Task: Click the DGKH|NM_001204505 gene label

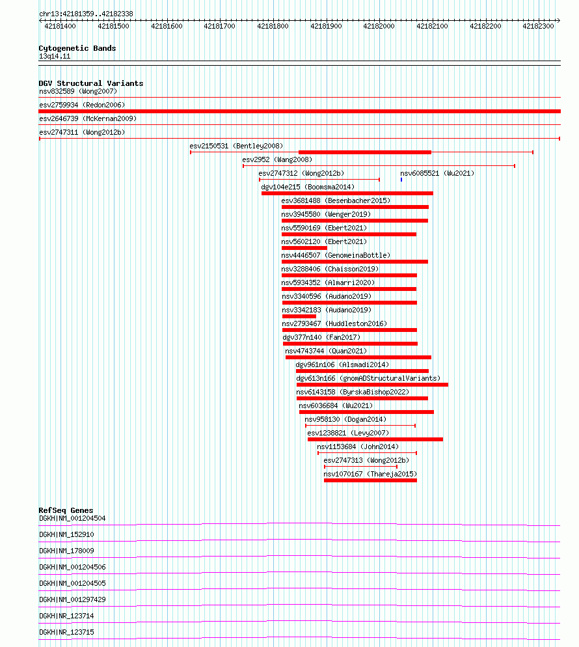Action: [72, 583]
